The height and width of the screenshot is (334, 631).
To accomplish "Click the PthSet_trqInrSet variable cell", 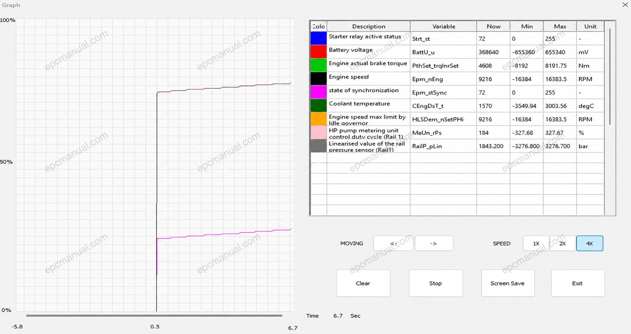I will tap(443, 65).
